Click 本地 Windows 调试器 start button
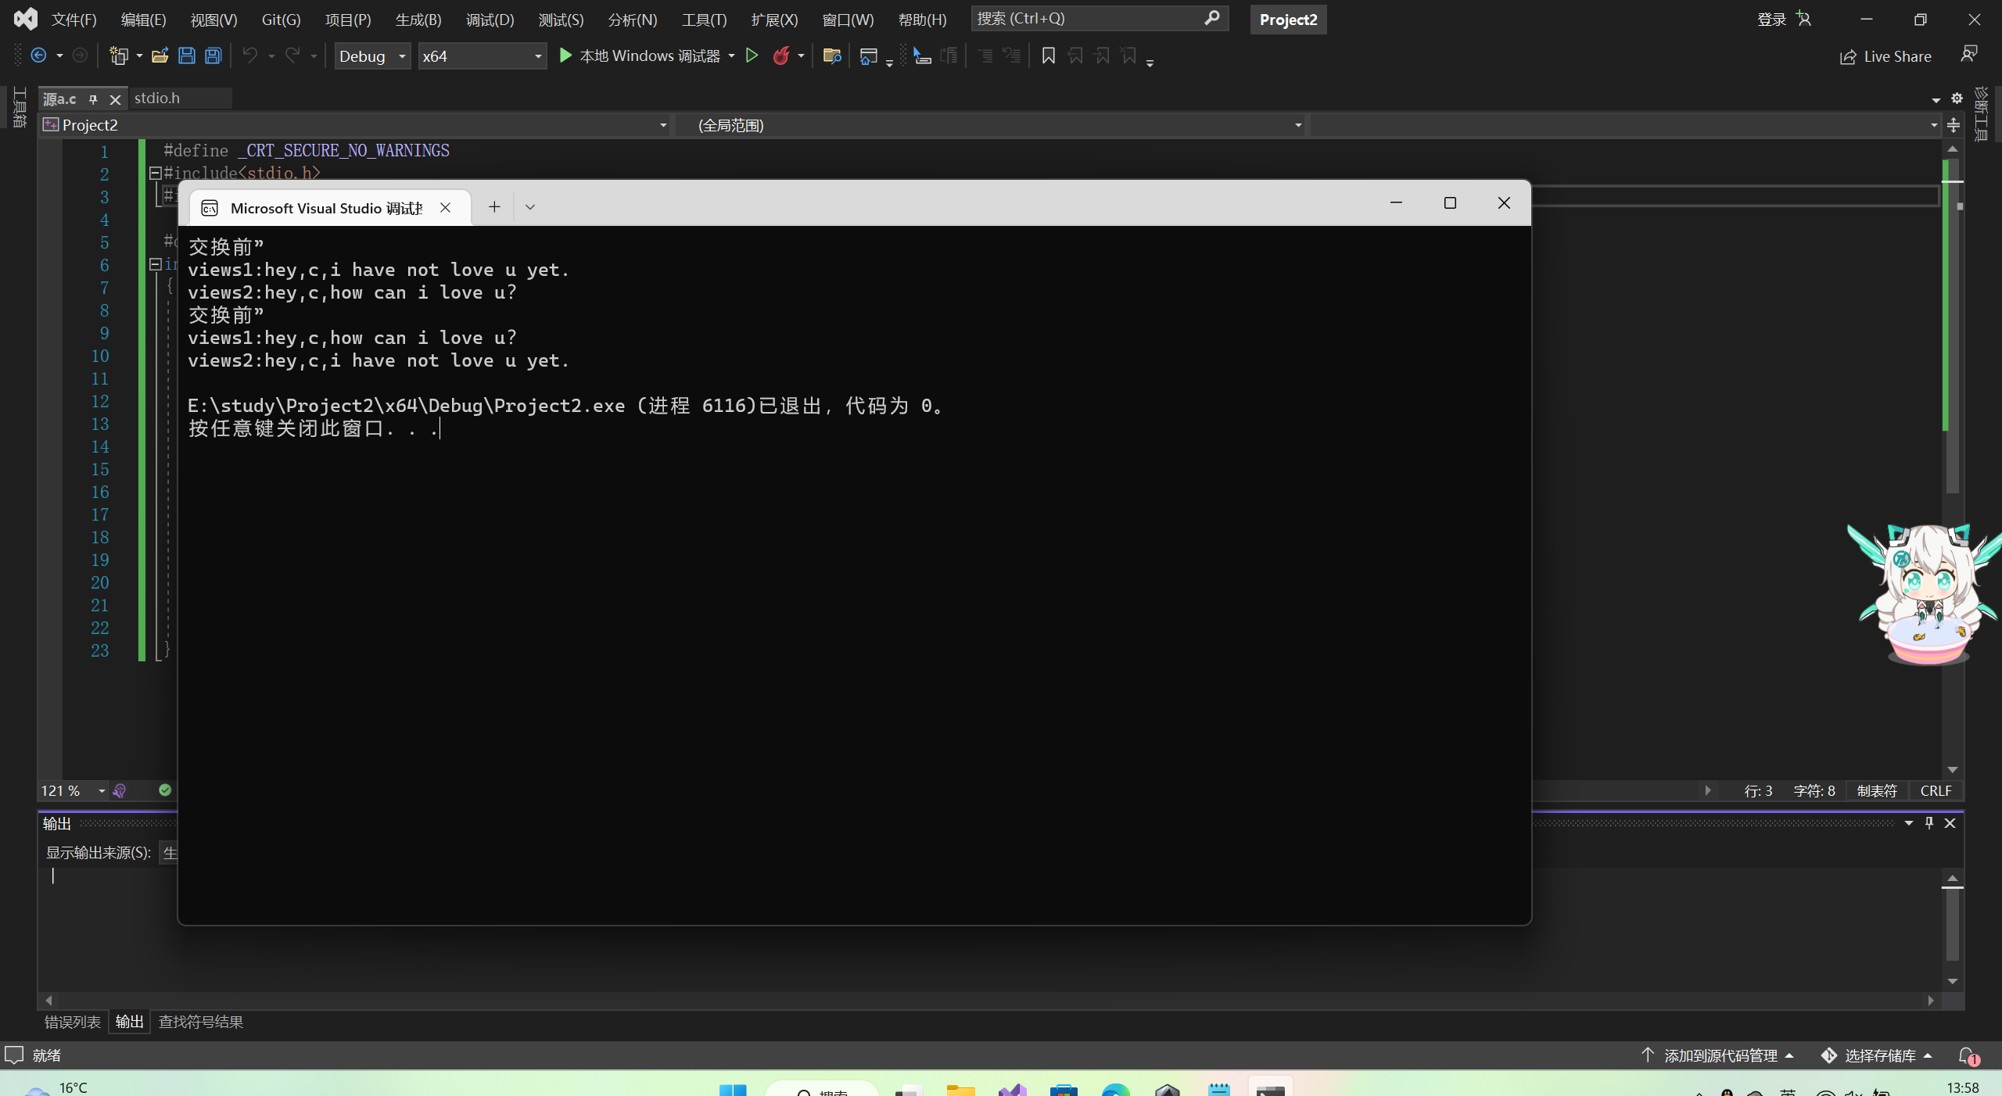The height and width of the screenshot is (1096, 2002). coord(640,56)
